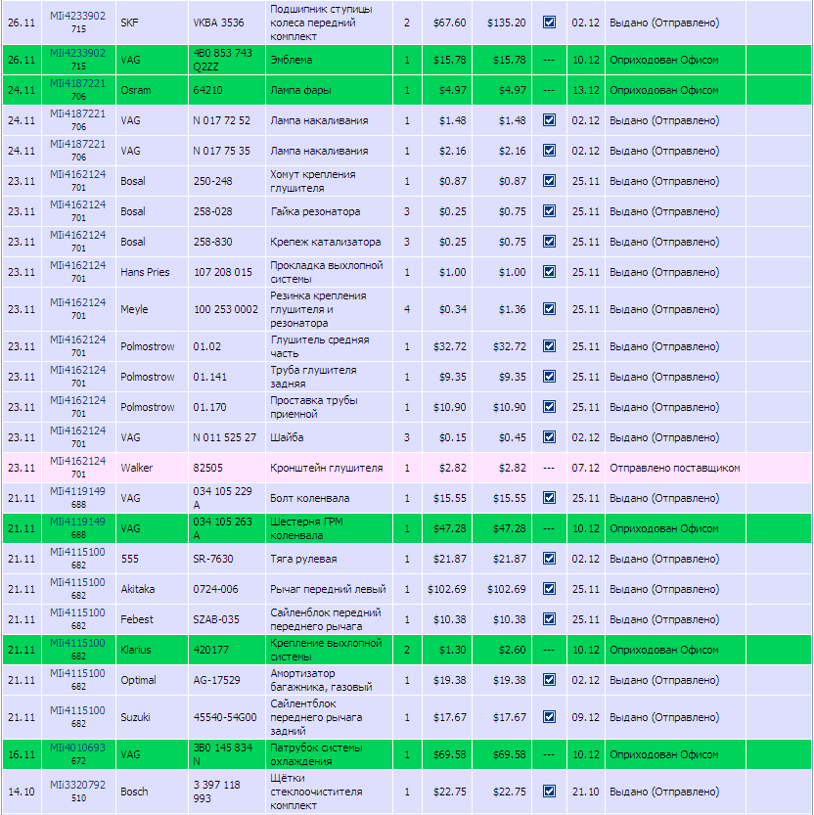This screenshot has width=814, height=815.
Task: Click the brand name Akitaka
Action: point(138,589)
